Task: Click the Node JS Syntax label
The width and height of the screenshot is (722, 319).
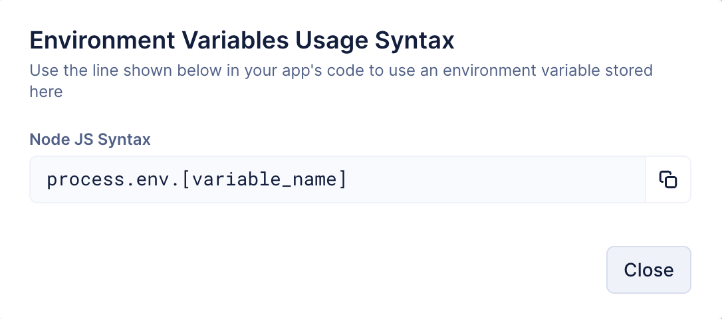Action: [x=90, y=140]
